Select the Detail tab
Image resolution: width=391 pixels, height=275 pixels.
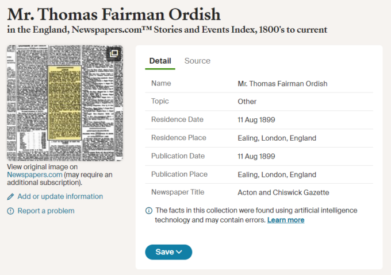160,61
